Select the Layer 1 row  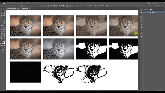154,12
